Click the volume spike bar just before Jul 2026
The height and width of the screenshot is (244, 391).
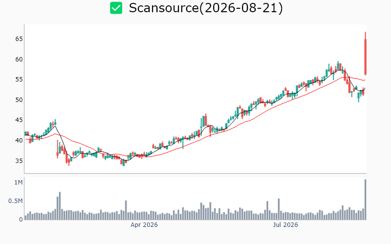[x=279, y=209]
